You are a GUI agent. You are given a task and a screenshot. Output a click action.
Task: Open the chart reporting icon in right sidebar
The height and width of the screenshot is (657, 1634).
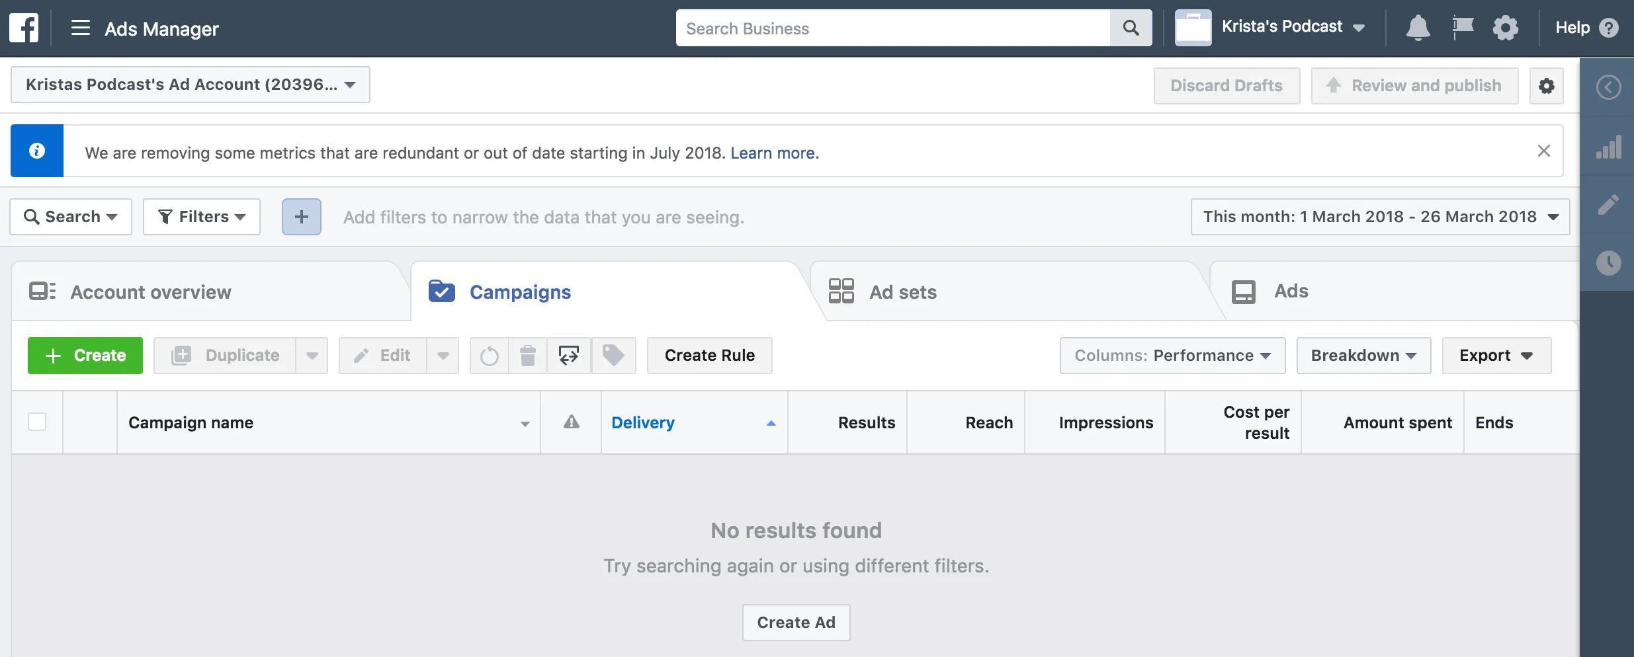(x=1608, y=147)
